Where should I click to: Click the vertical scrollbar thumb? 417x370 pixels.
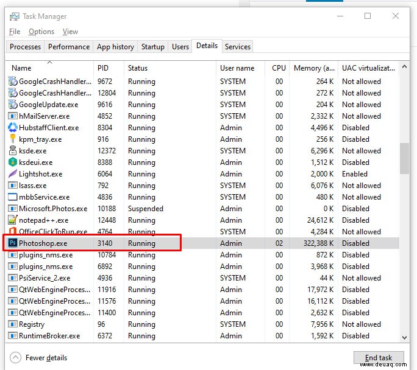point(404,158)
